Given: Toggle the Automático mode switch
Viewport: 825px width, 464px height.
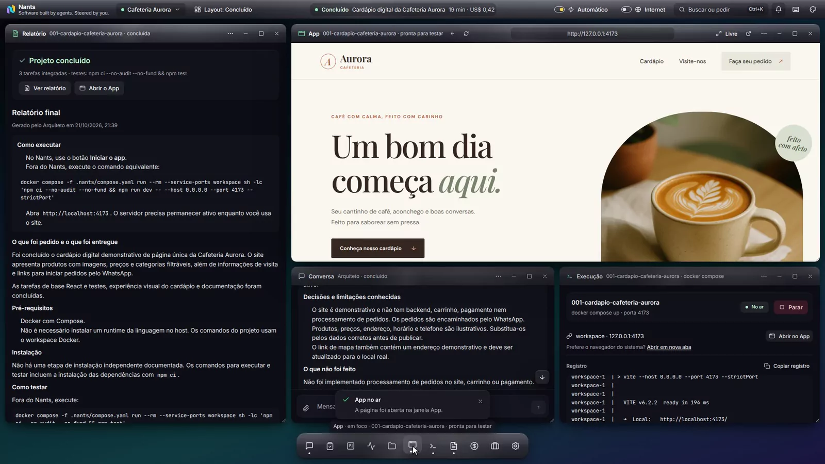Looking at the screenshot, I should [x=559, y=9].
